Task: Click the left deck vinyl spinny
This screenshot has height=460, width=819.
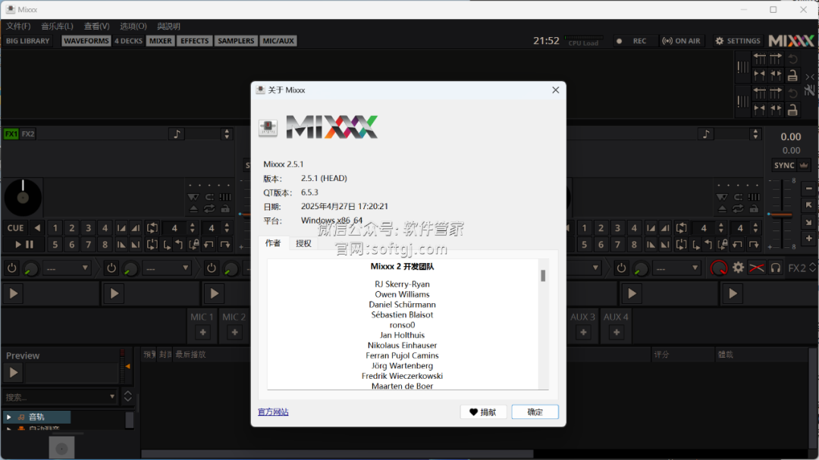Action: pyautogui.click(x=23, y=198)
